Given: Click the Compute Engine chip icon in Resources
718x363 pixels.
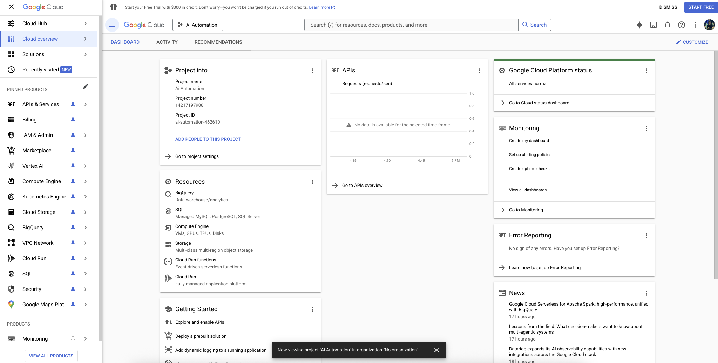Looking at the screenshot, I should pos(168,228).
